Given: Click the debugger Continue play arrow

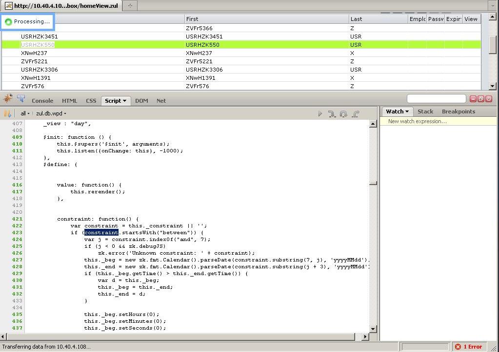Looking at the screenshot, I should [320, 114].
